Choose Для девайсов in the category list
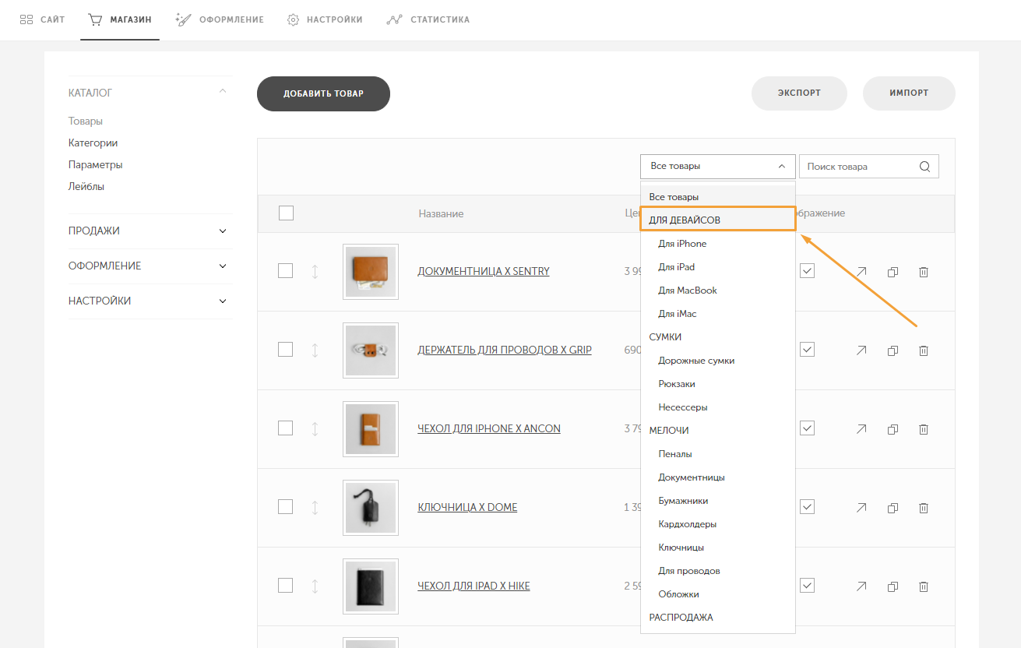Viewport: 1021px width, 648px height. 718,220
